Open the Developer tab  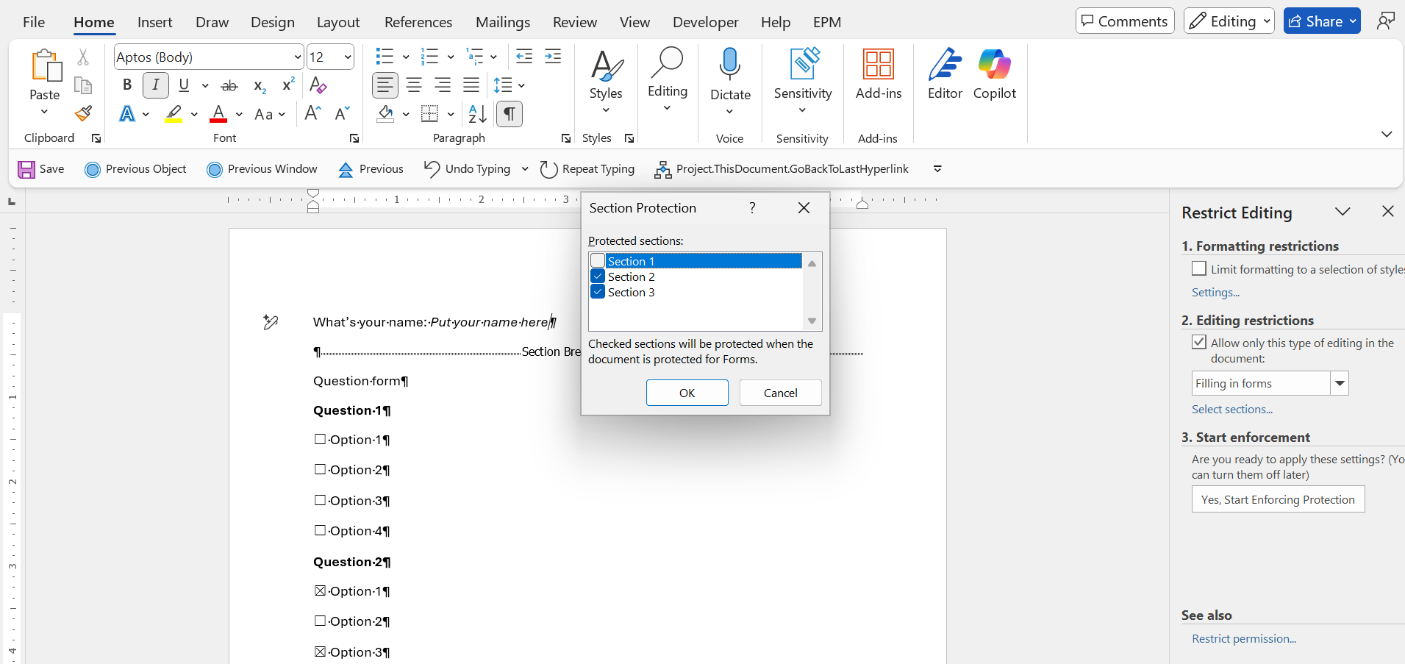click(706, 22)
